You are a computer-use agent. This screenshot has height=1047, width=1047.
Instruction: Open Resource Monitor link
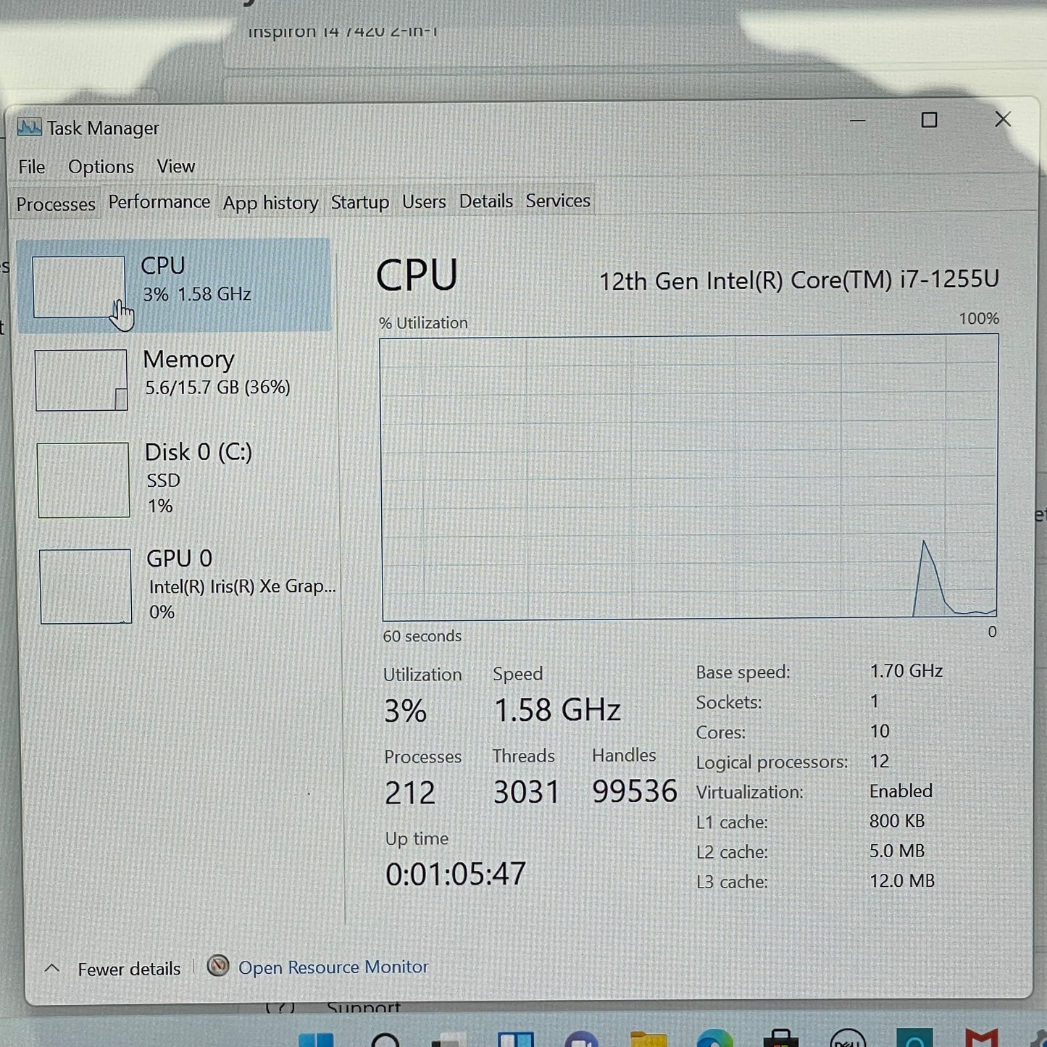click(x=333, y=967)
